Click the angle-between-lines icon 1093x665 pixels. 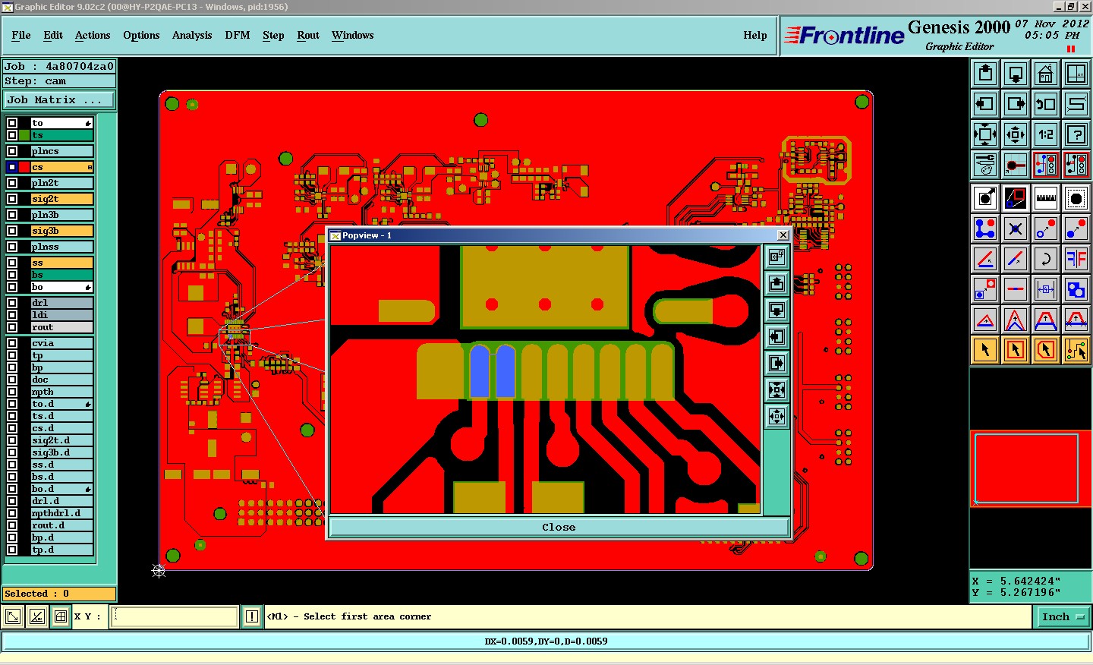click(x=985, y=259)
